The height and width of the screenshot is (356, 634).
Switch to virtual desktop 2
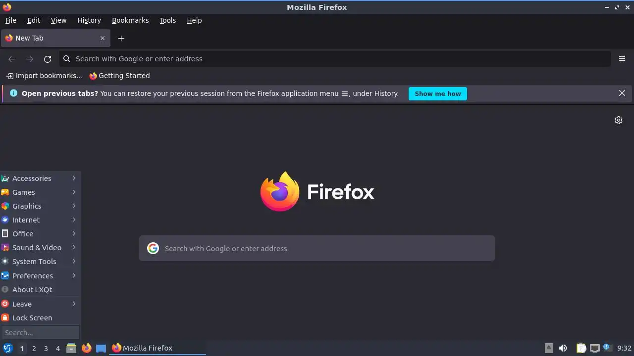(x=34, y=348)
